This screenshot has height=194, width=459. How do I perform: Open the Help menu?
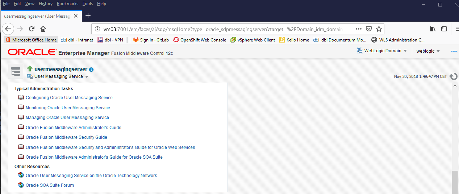pos(102,4)
